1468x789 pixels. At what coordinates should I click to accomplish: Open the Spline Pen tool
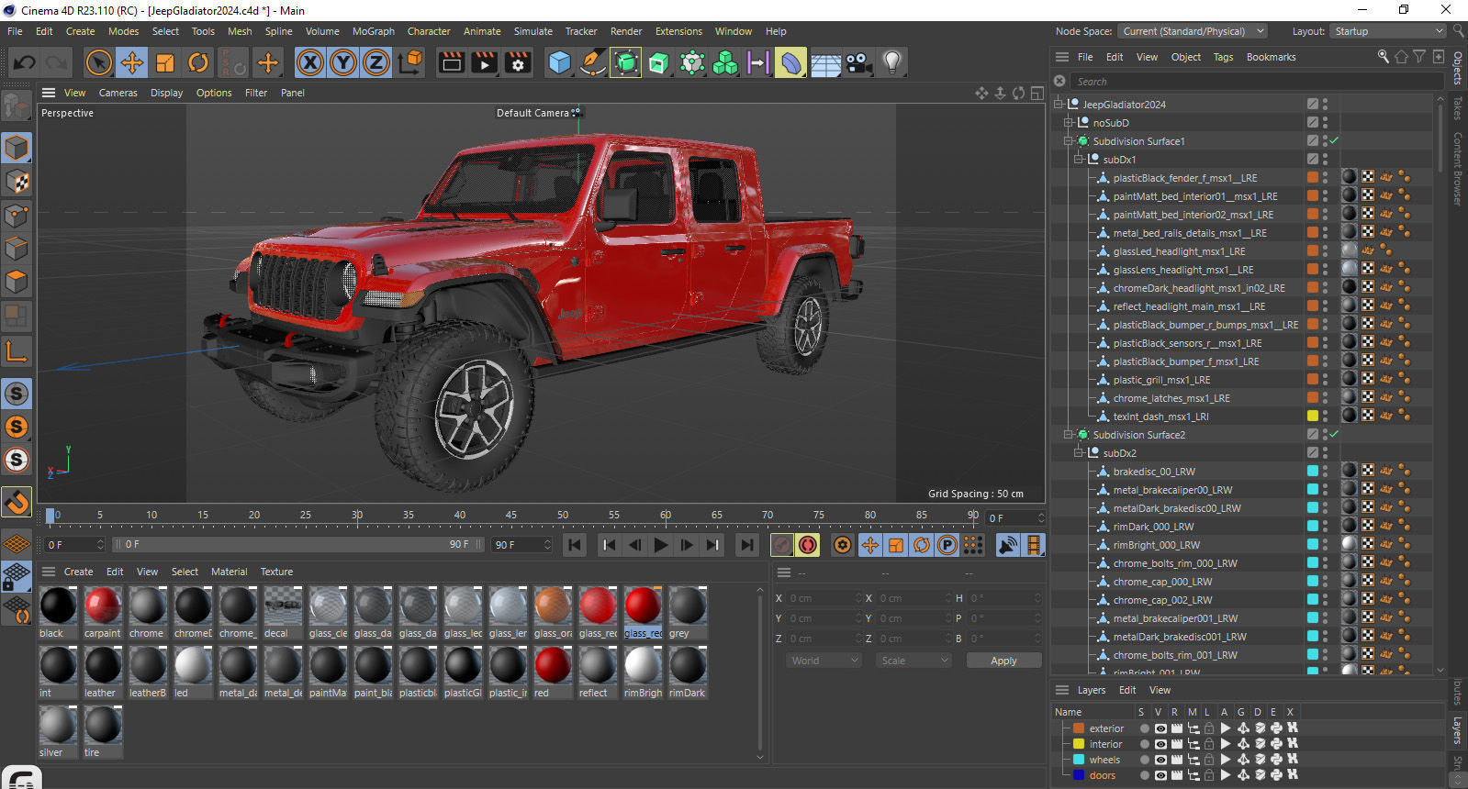[593, 62]
